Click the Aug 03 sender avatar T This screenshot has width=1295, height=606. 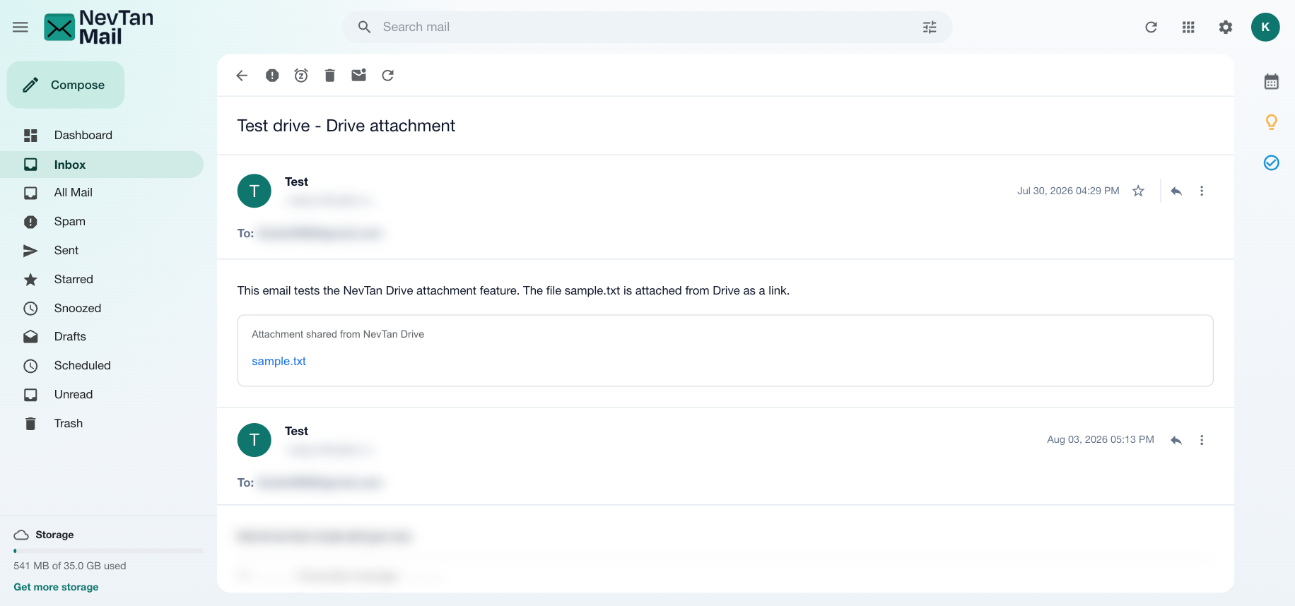(x=254, y=440)
